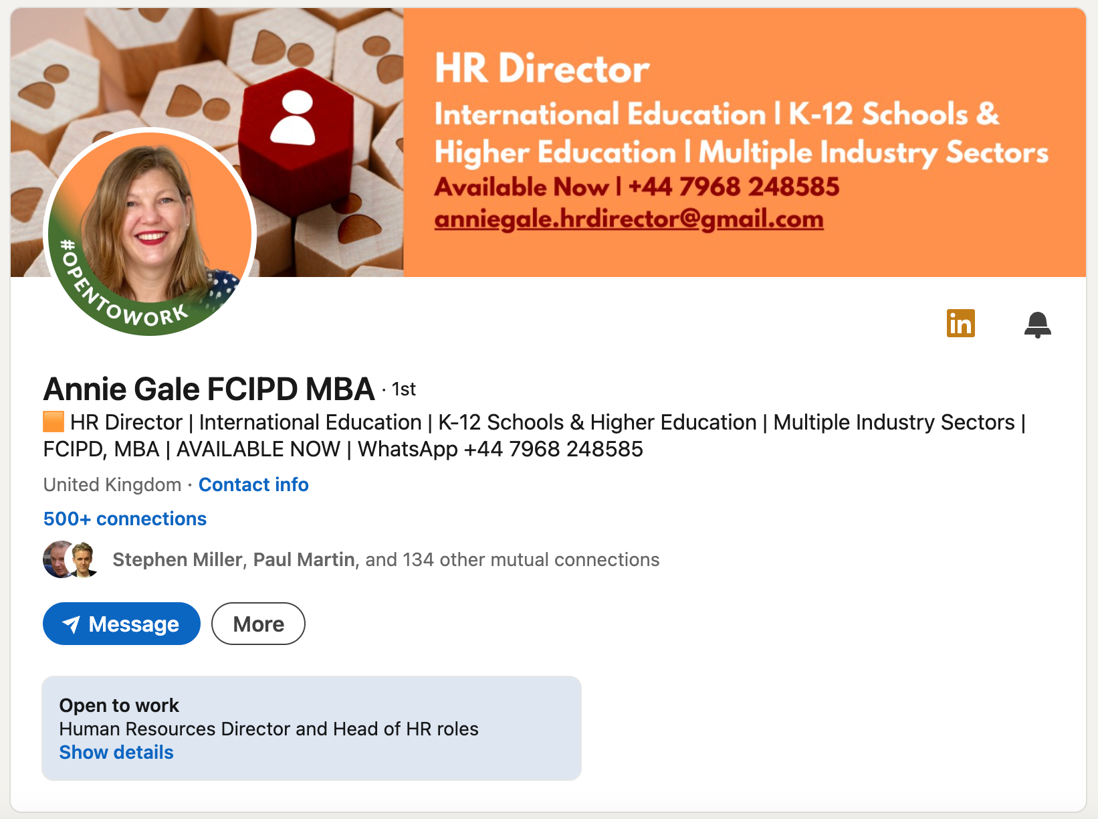Image resolution: width=1098 pixels, height=819 pixels.
Task: Click the notification bell icon
Action: (x=1037, y=325)
